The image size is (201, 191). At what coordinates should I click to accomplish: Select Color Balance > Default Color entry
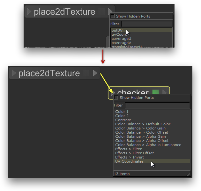pos(143,124)
